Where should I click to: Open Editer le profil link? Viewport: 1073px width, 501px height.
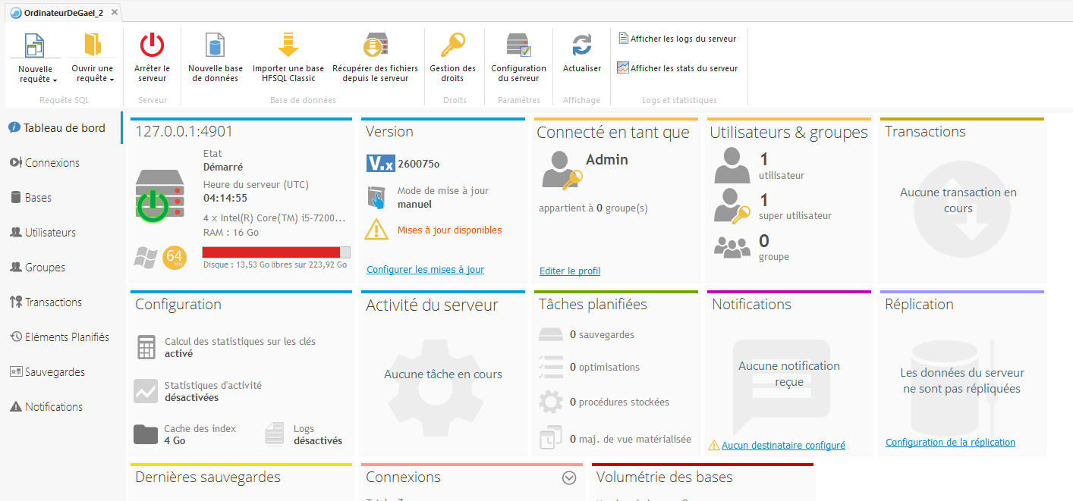point(570,271)
